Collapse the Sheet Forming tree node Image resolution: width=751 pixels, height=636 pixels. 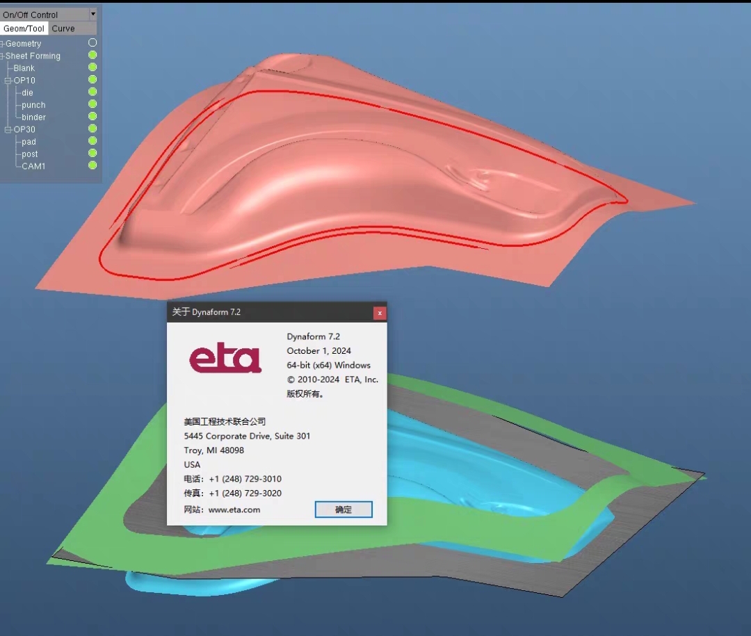coord(2,56)
